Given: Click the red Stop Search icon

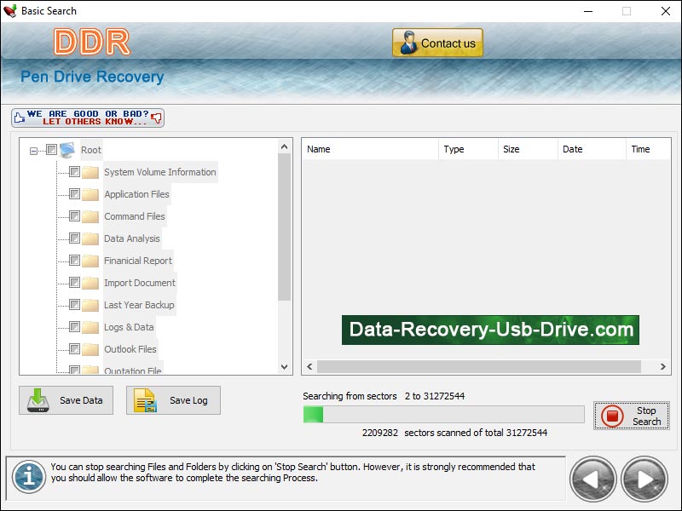Looking at the screenshot, I should click(612, 416).
